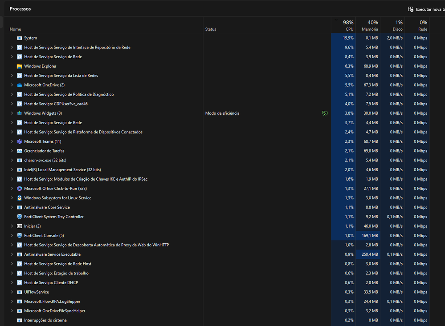445x326 pixels.
Task: Click the Modo de eficiência status text
Action: tap(222, 113)
